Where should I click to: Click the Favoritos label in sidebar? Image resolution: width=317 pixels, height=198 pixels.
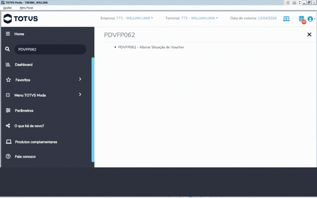point(23,80)
